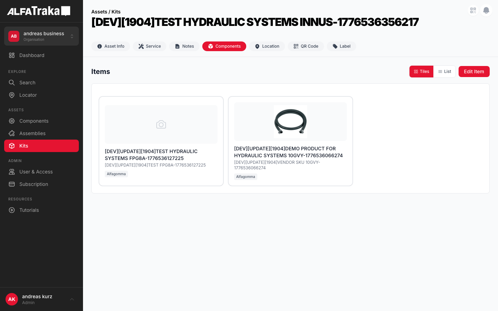Open the Subscription admin page

(x=34, y=184)
